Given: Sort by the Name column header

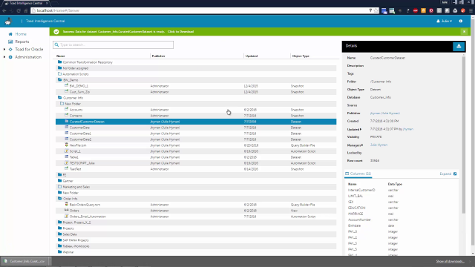Looking at the screenshot, I should tap(61, 56).
